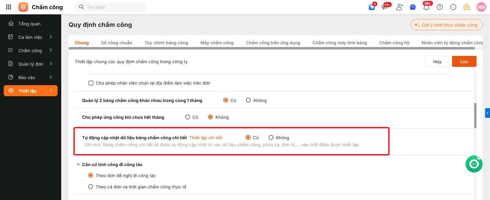The width and height of the screenshot is (490, 200).
Task: Switch to Chấm công trên ứng dụng tab
Action: point(273,43)
